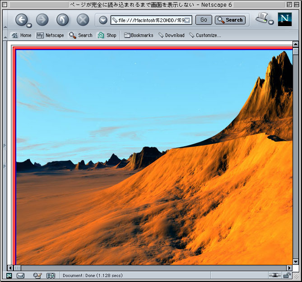Click the horizontal scrollbar thumb
The image size is (302, 282).
(x=18, y=268)
